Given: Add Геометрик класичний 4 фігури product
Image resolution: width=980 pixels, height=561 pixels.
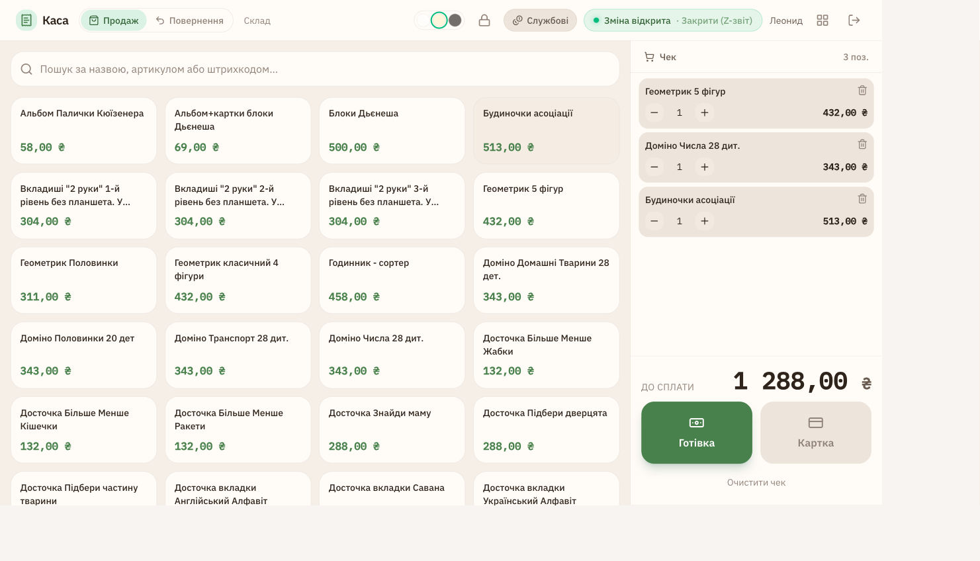Looking at the screenshot, I should coord(238,280).
